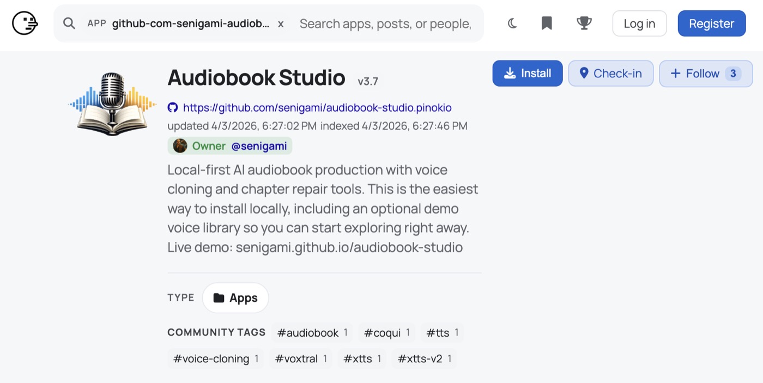Screen dimensions: 763x383
Task: Open the #xtts tag
Action: [x=362, y=358]
